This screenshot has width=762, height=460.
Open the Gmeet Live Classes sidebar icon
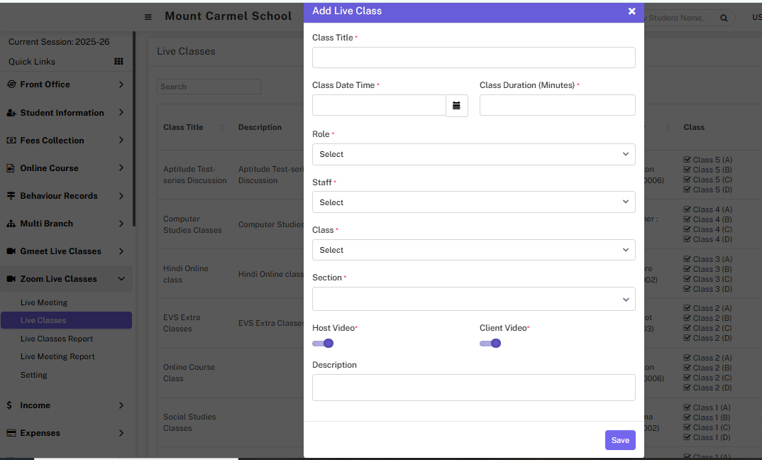10,251
